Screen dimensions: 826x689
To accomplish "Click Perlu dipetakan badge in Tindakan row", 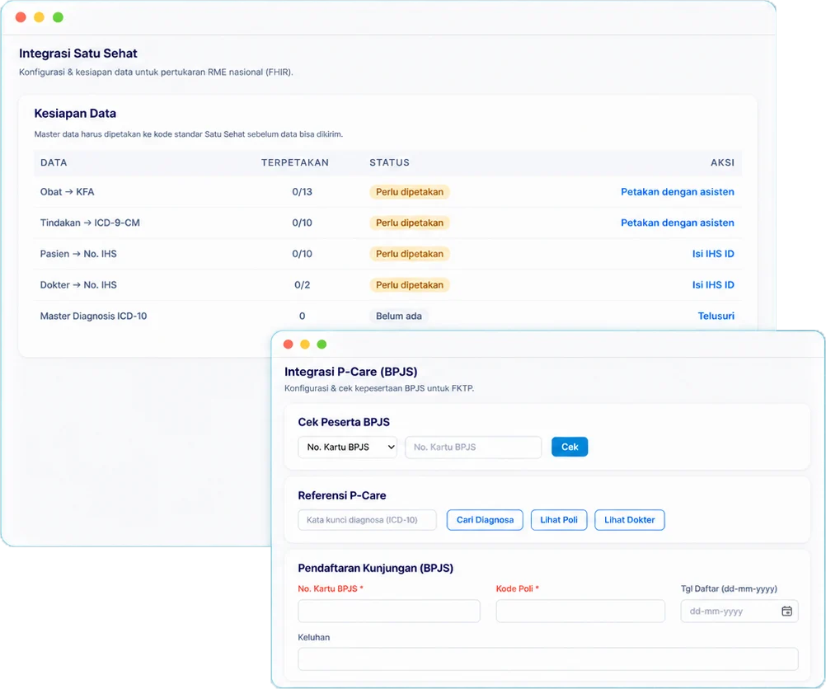I will [410, 223].
